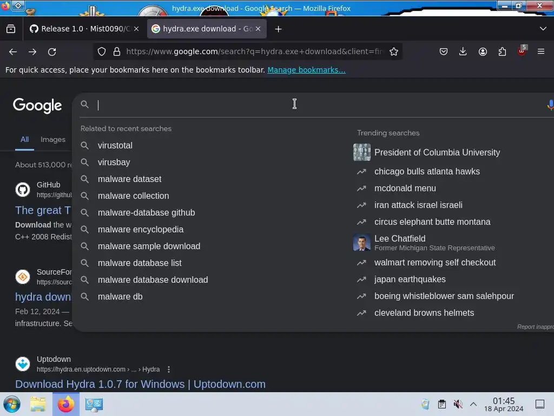This screenshot has width=554, height=416.
Task: Choose the virustotal suggestion
Action: coord(115,145)
